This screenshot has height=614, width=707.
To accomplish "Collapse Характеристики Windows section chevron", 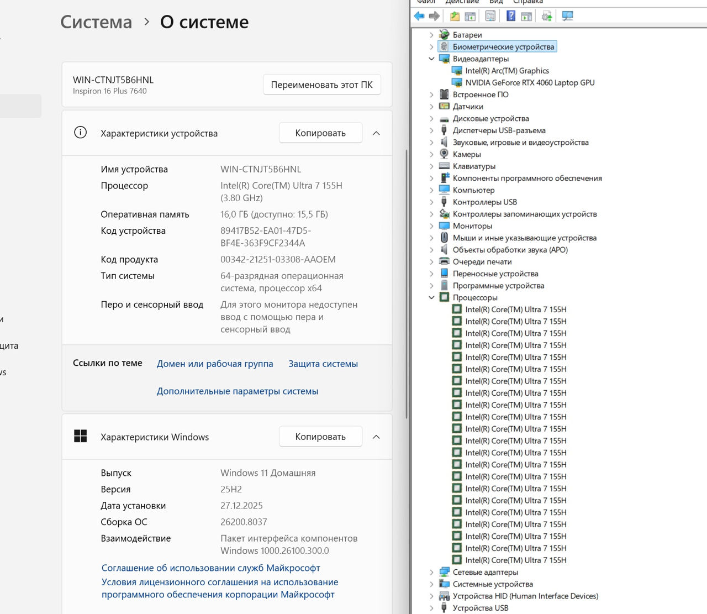I will click(376, 437).
